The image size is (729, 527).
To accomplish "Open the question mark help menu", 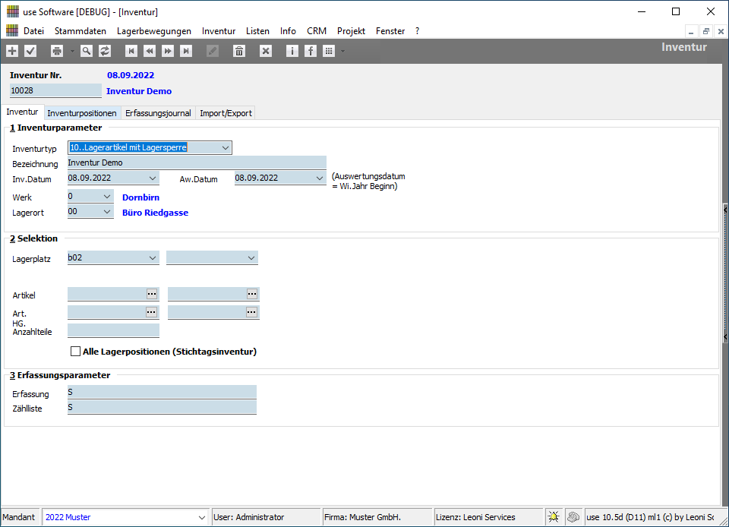I will point(417,31).
